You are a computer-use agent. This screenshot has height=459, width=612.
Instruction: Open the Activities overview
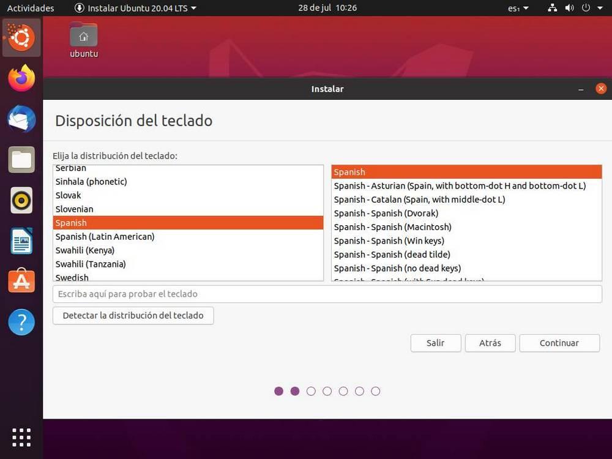point(30,8)
